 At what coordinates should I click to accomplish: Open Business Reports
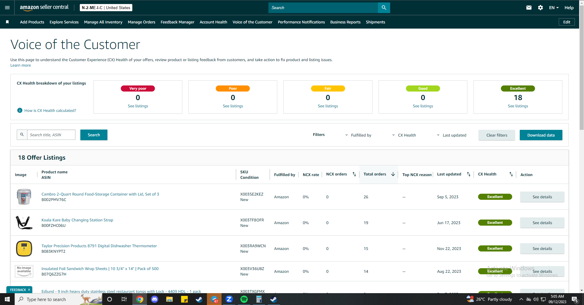pyautogui.click(x=345, y=22)
